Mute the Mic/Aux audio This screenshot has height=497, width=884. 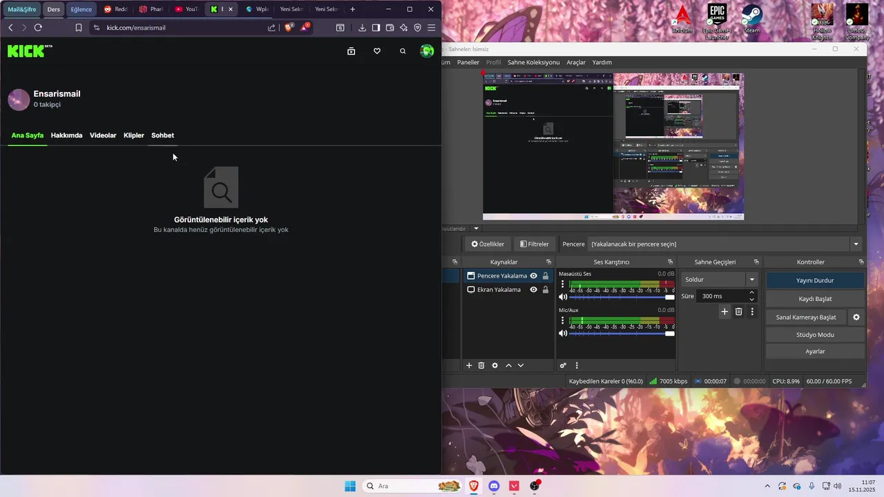(563, 333)
